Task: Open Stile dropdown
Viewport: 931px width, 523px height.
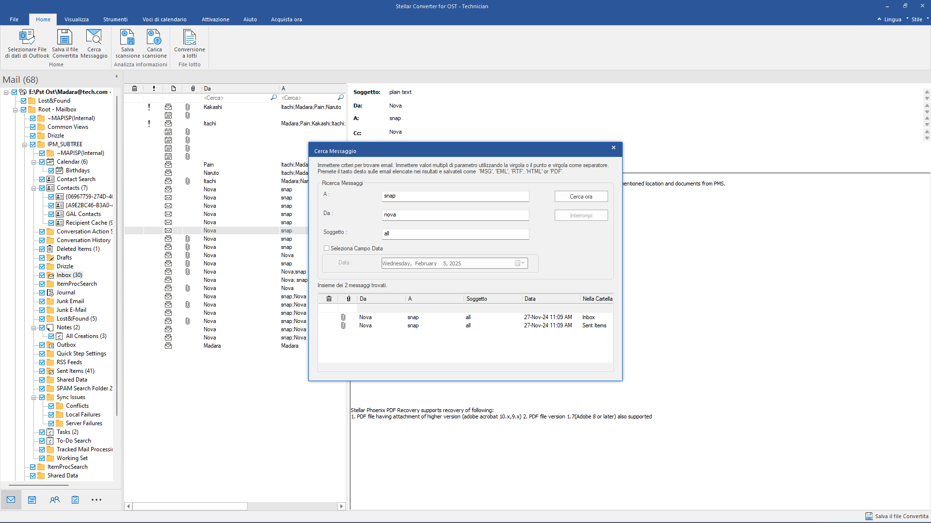Action: 920,19
